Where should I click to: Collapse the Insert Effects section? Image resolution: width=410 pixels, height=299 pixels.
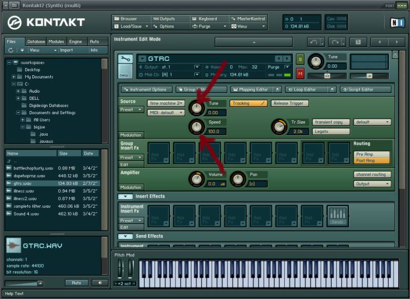coord(126,197)
